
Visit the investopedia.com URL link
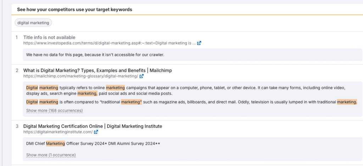tap(109, 43)
